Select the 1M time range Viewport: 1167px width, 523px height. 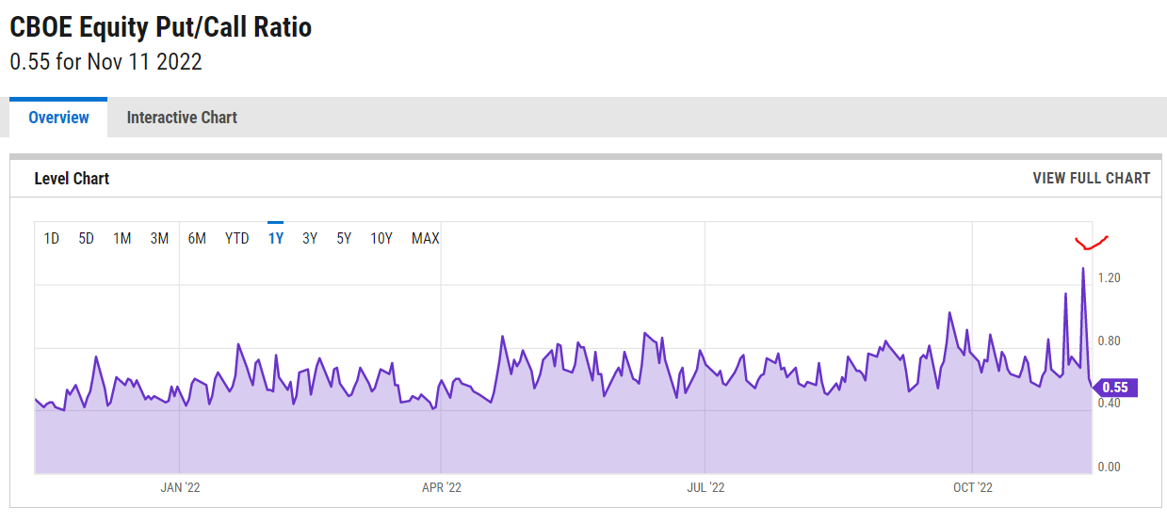click(x=122, y=238)
